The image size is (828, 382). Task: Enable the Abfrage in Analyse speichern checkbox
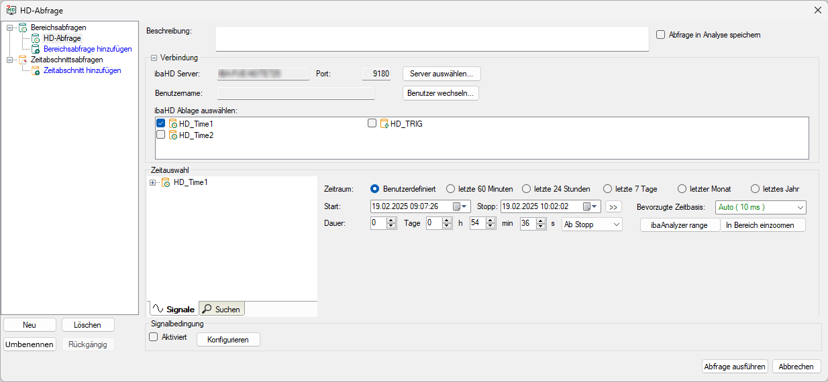pos(660,35)
